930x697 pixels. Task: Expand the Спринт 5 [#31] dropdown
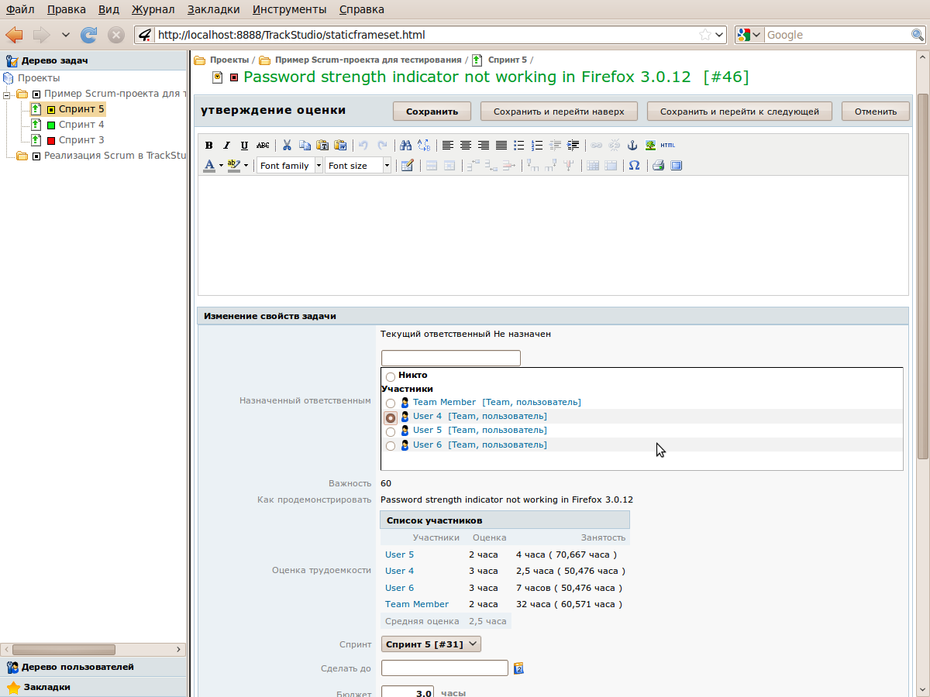pyautogui.click(x=431, y=644)
